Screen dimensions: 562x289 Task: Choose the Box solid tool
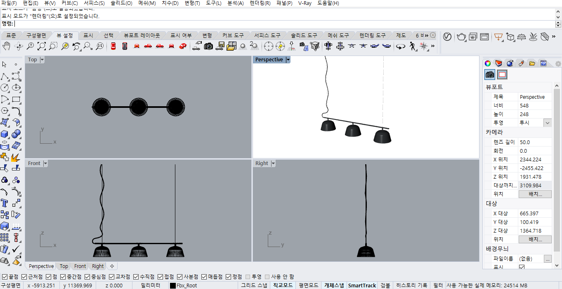click(x=5, y=134)
